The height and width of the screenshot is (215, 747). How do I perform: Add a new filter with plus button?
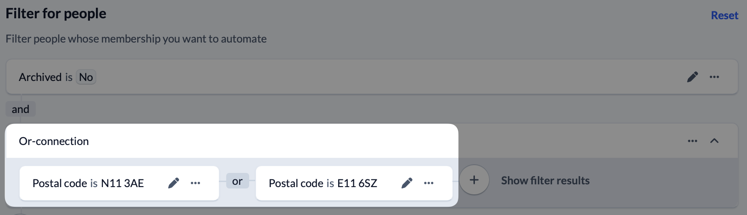click(474, 180)
